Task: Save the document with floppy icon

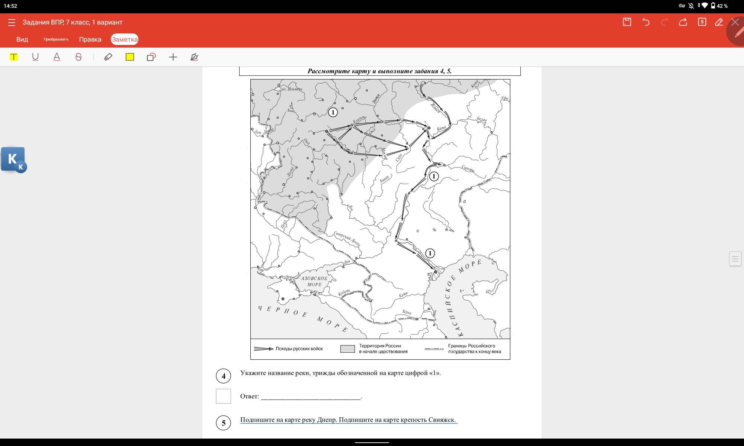Action: [627, 22]
